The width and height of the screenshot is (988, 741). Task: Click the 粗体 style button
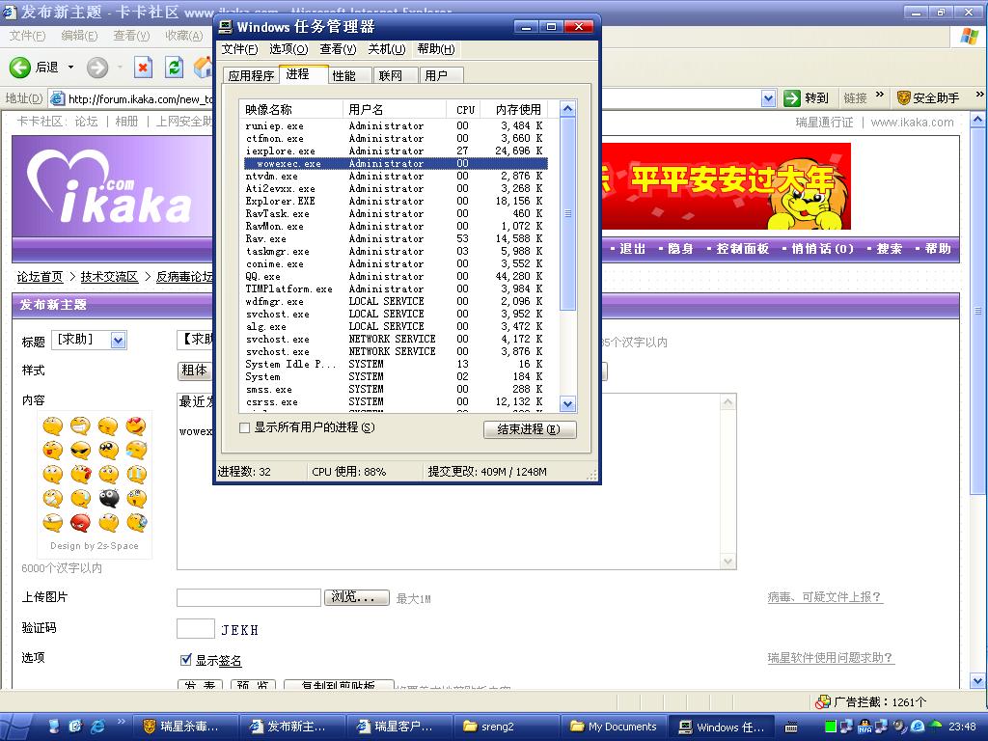[194, 370]
